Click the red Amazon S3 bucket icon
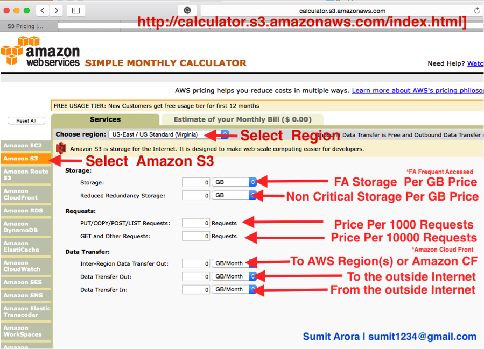 (61, 148)
